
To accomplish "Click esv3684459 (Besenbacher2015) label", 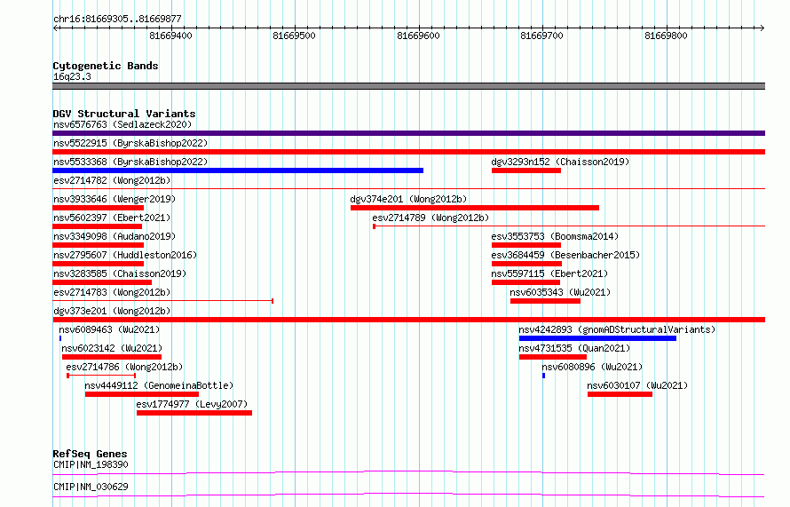I will 565,255.
